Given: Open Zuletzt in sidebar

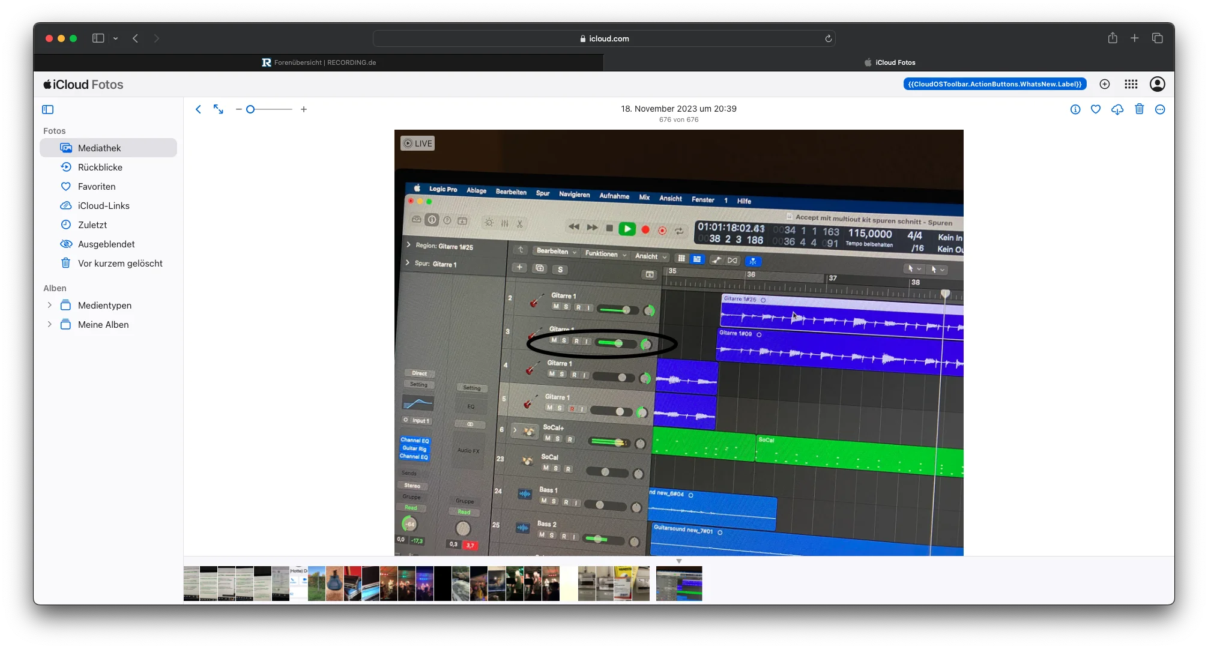Looking at the screenshot, I should point(108,225).
